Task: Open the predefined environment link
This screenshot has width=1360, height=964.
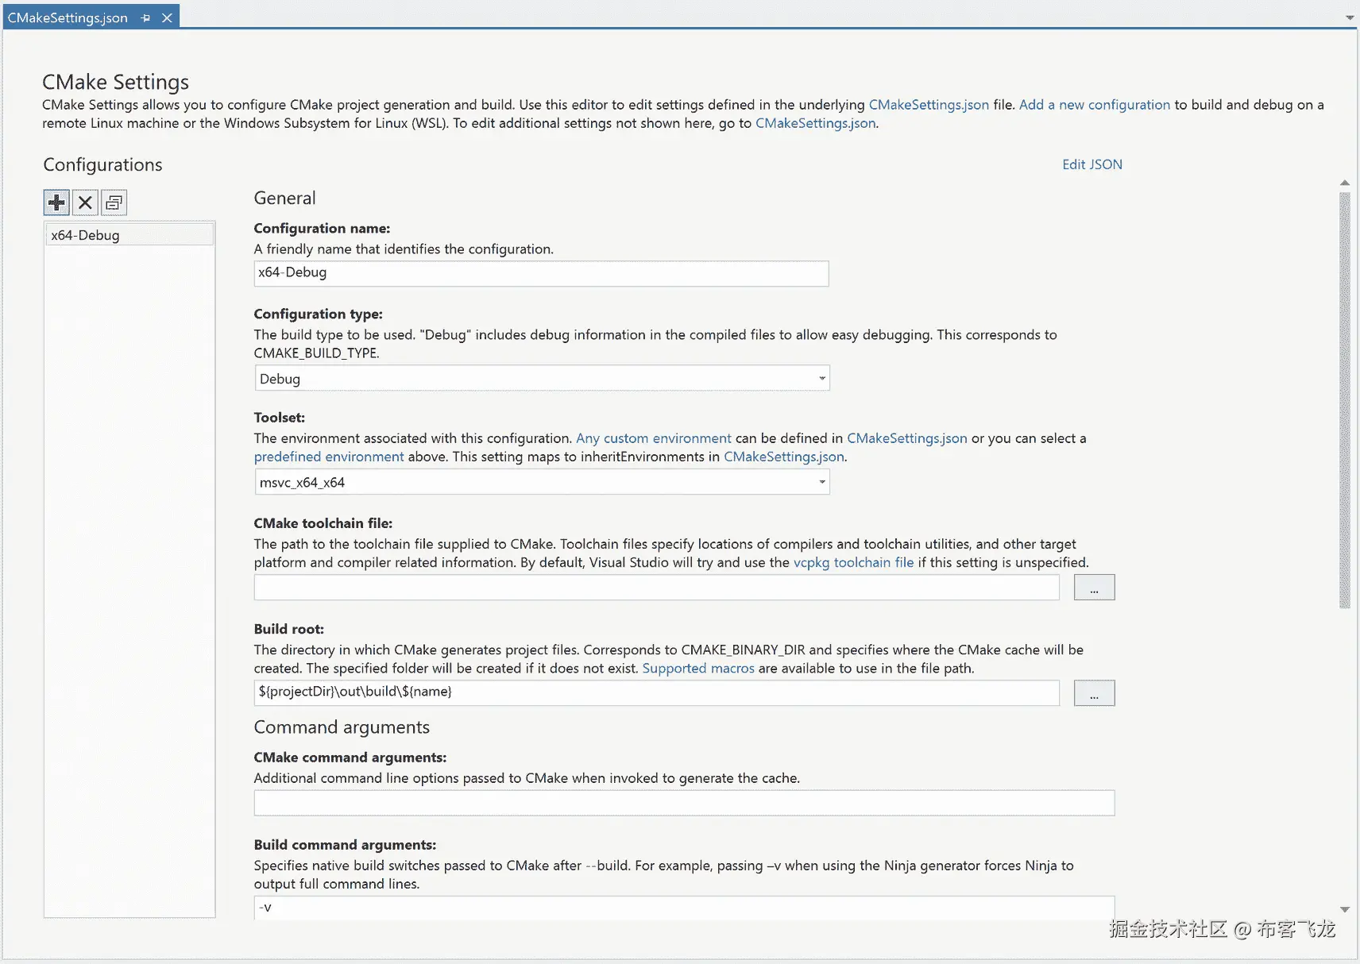Action: point(327,457)
